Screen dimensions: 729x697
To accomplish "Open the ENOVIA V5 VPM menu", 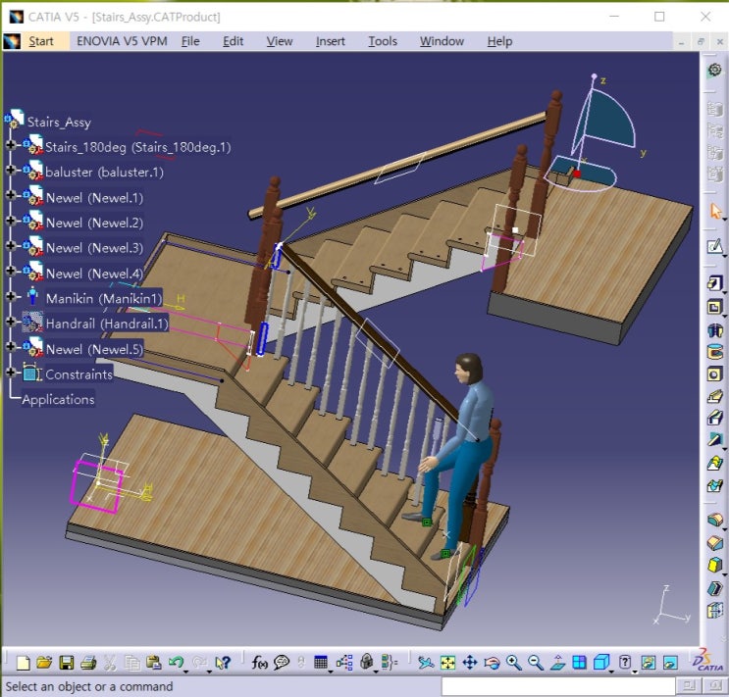I will [122, 41].
